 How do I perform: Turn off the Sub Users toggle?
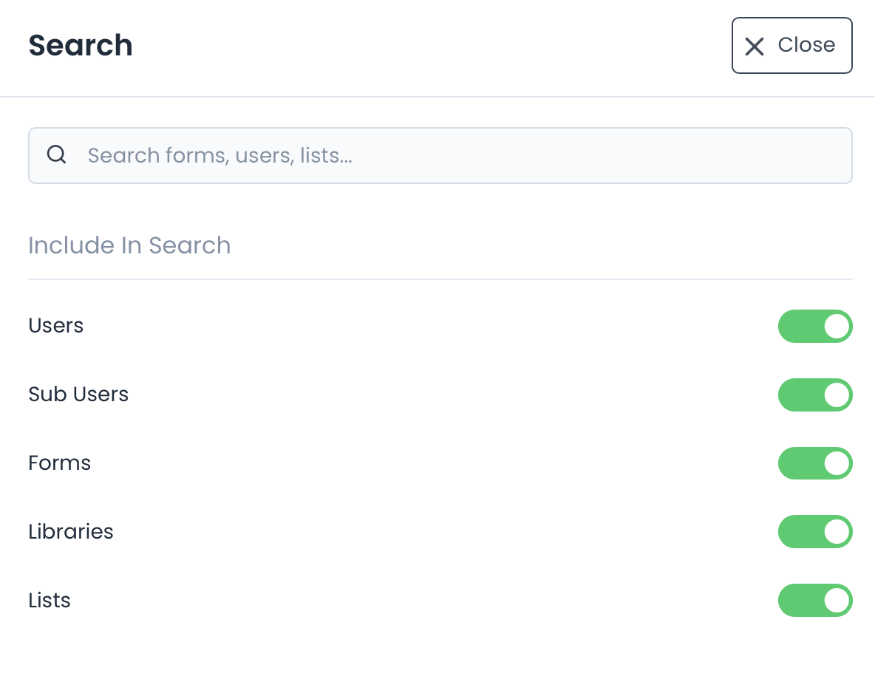click(x=814, y=395)
